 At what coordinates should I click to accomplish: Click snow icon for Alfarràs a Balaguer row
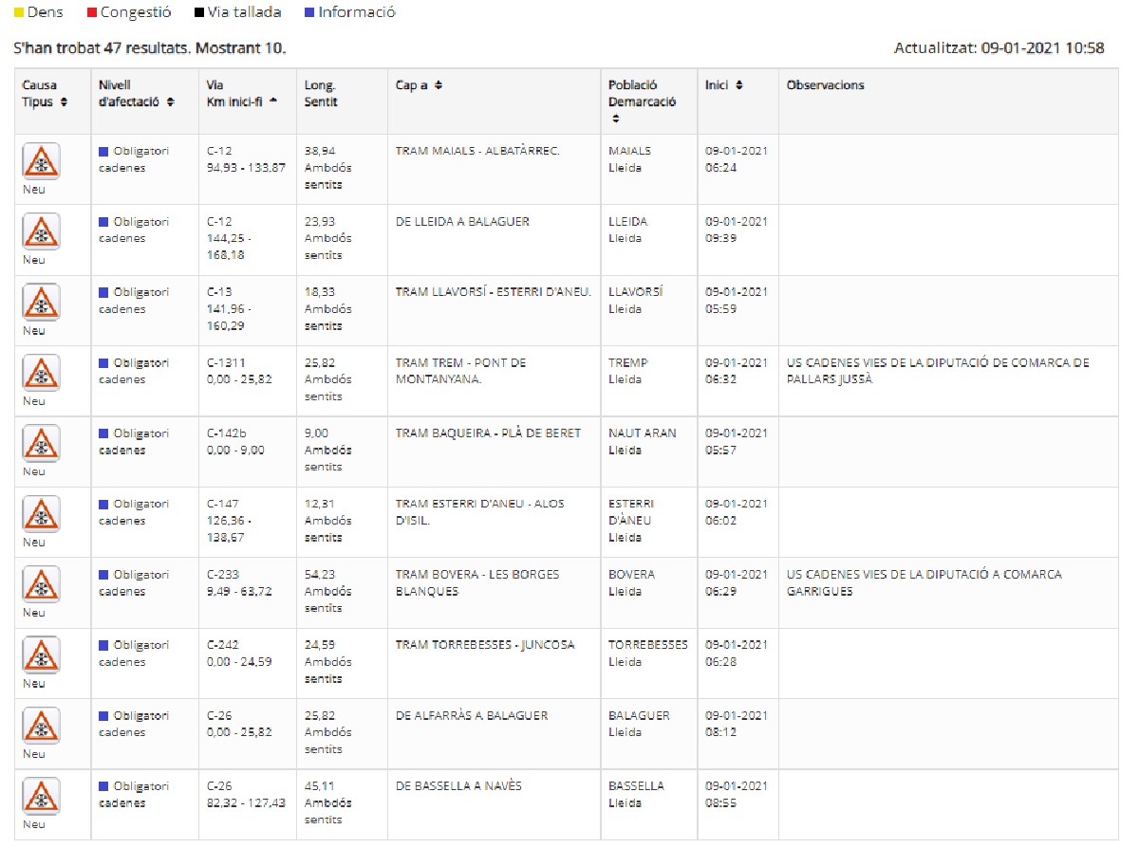[41, 725]
